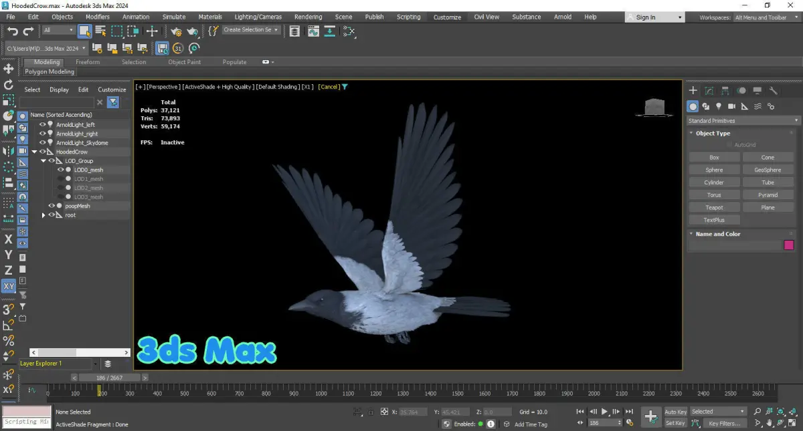Click the Set Key button
The image size is (803, 431).
(x=675, y=423)
